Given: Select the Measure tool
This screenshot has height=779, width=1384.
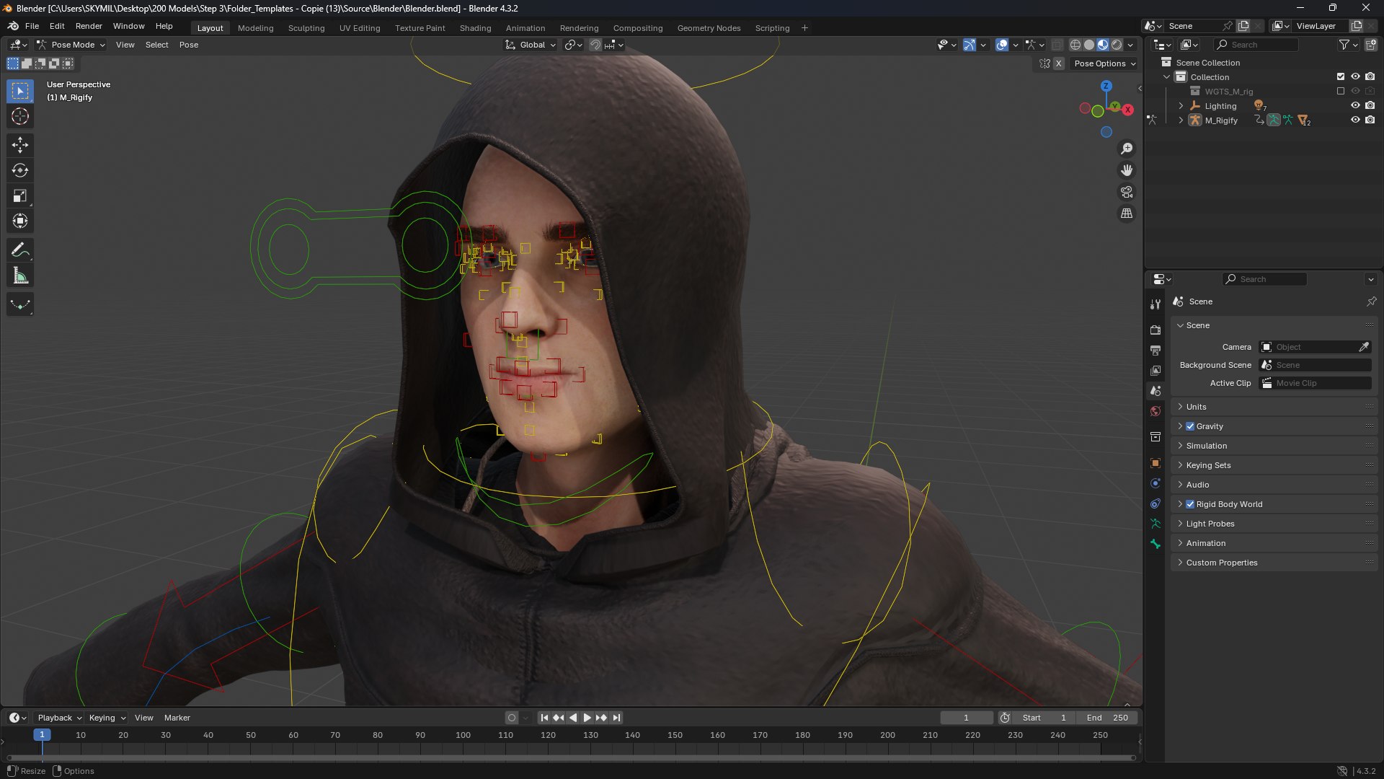Looking at the screenshot, I should (x=20, y=276).
